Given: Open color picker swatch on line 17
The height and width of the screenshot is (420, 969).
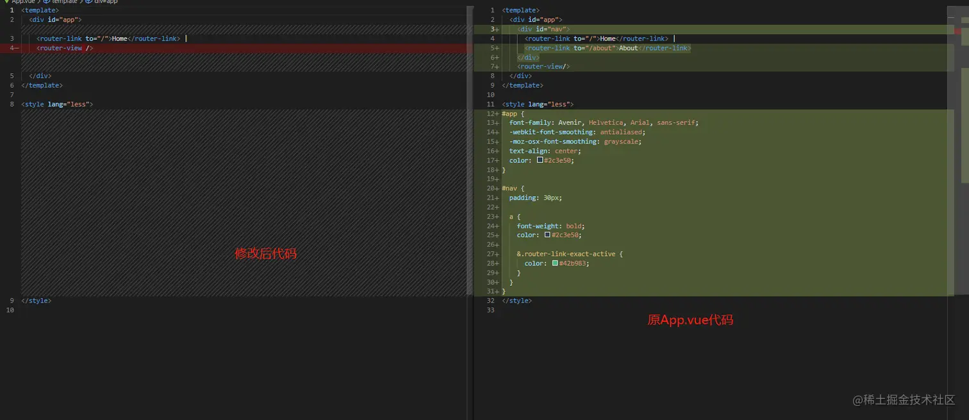Looking at the screenshot, I should coord(540,160).
